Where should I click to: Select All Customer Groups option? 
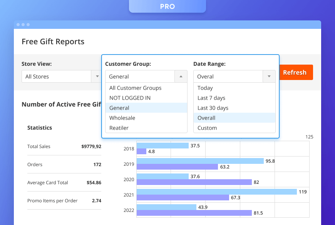coord(136,88)
